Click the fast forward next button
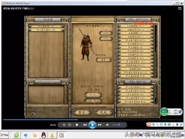Viewport: 185px width, 139px height. tap(100, 125)
